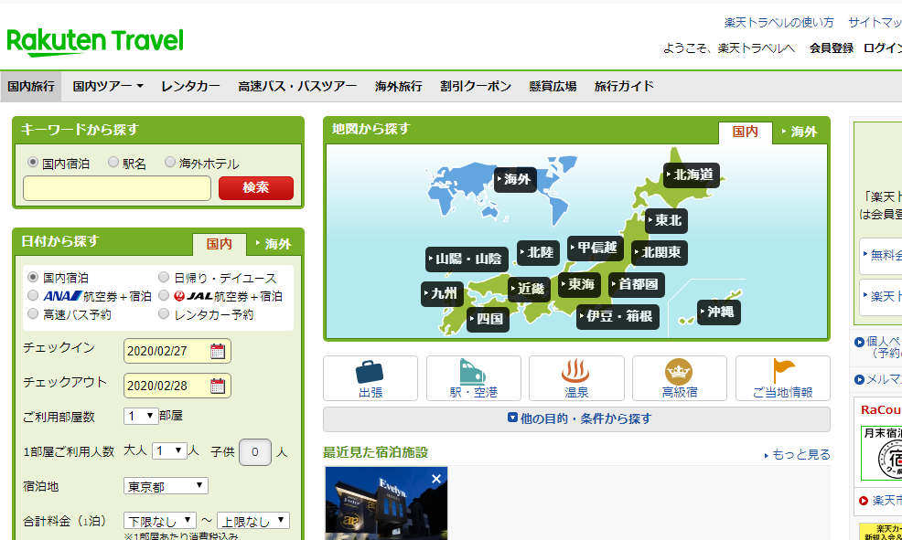Select 国内 tab in date search
The height and width of the screenshot is (540, 902).
[x=220, y=244]
